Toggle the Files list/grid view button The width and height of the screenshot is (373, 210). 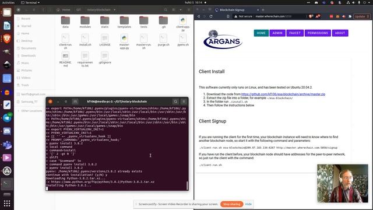174,10
